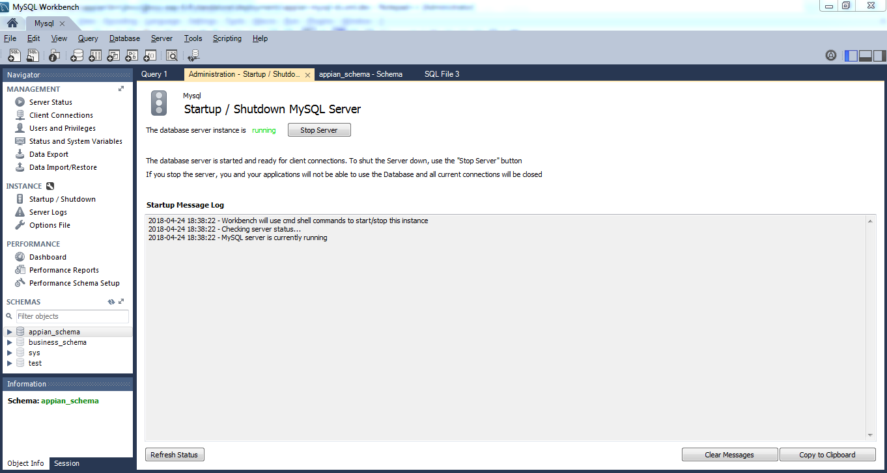Image resolution: width=887 pixels, height=473 pixels.
Task: Open the View menu
Action: [59, 38]
